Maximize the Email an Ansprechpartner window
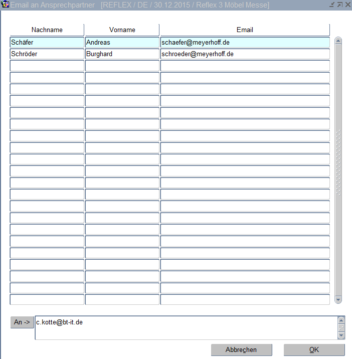352x359 pixels. 339,5
